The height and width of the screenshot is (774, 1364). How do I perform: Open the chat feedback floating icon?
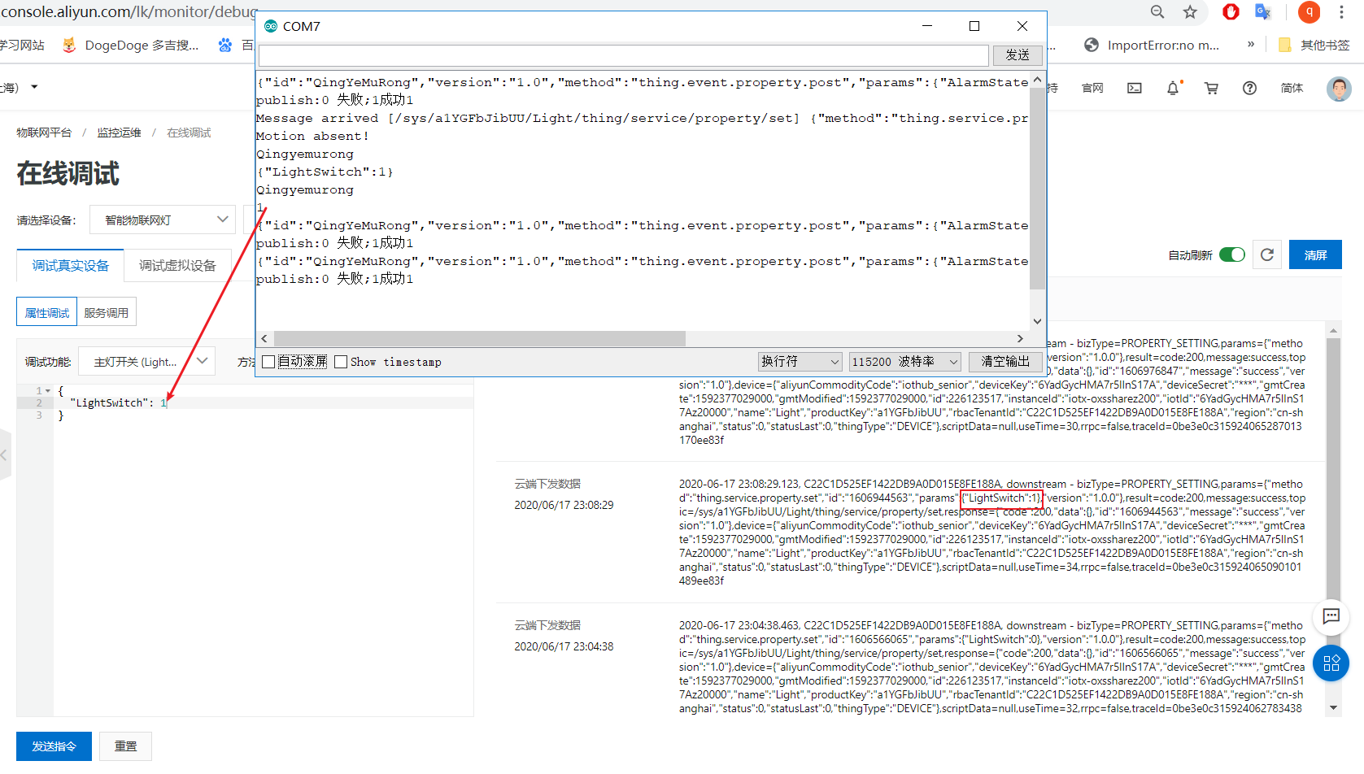tap(1331, 616)
